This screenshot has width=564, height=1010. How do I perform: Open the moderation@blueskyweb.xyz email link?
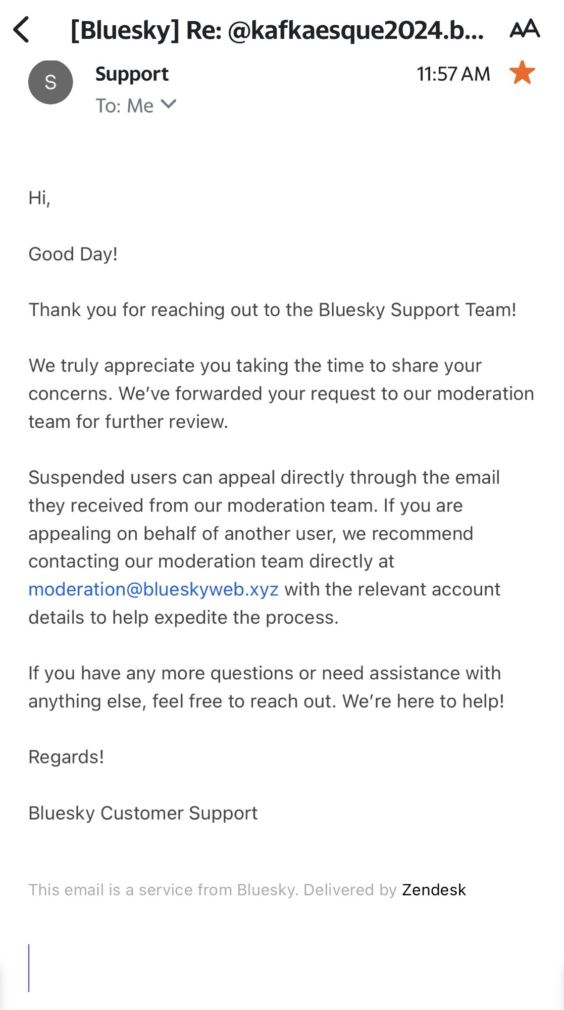153,589
